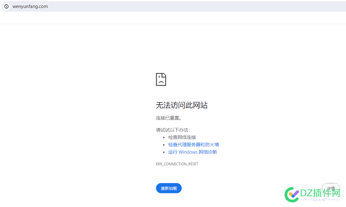The height and width of the screenshot is (207, 346).
Task: Click the 检查网络连接 list item
Action: pos(182,137)
